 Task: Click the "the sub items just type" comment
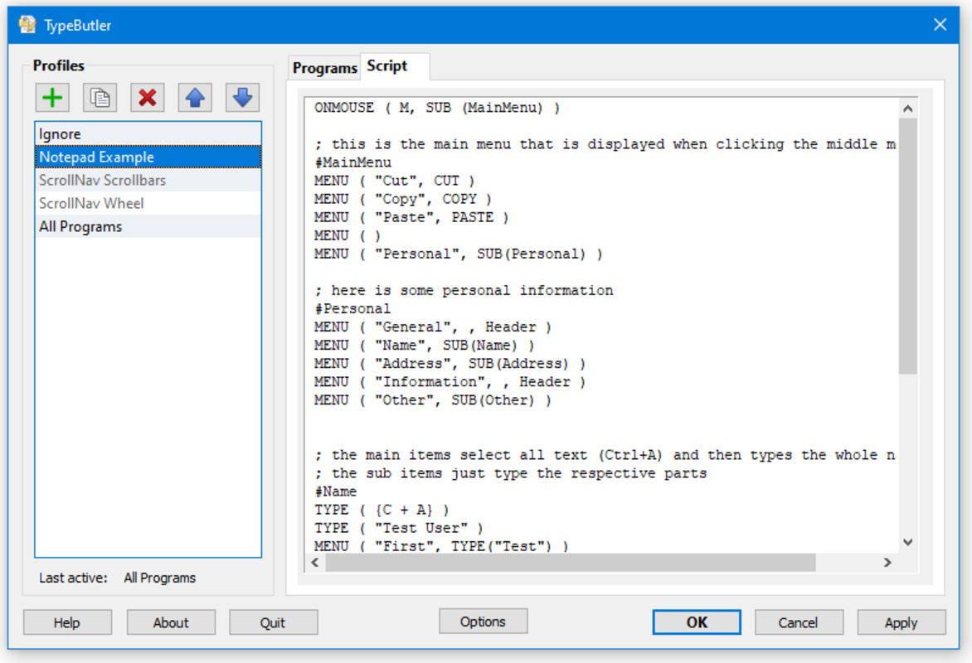coord(511,473)
